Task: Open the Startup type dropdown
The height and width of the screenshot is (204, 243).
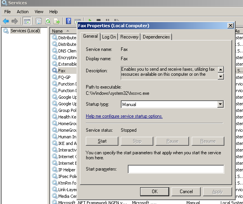Action: (x=220, y=104)
